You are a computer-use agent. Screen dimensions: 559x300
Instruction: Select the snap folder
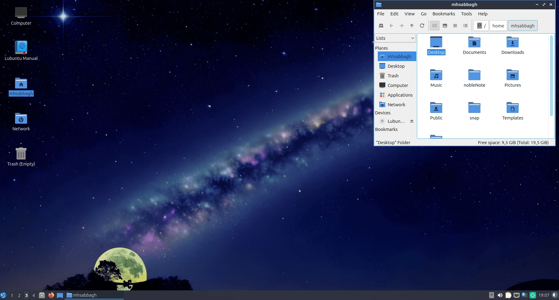coord(474,111)
